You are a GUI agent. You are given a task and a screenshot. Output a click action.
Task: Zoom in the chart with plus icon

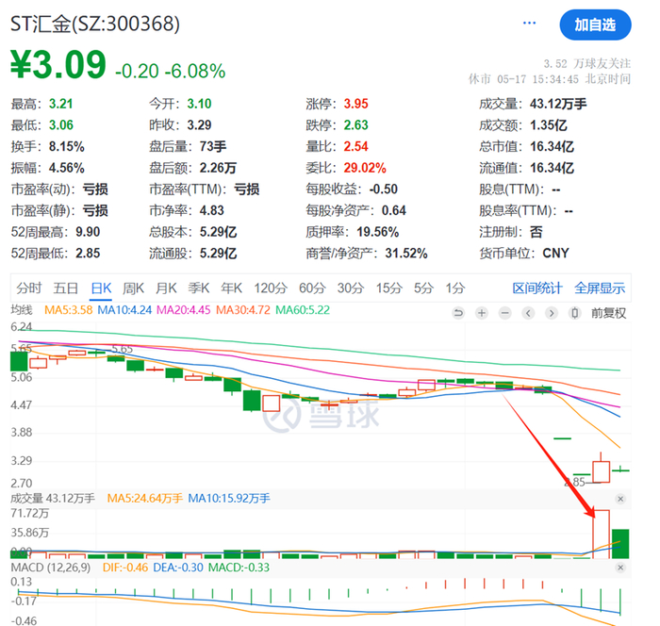click(482, 313)
